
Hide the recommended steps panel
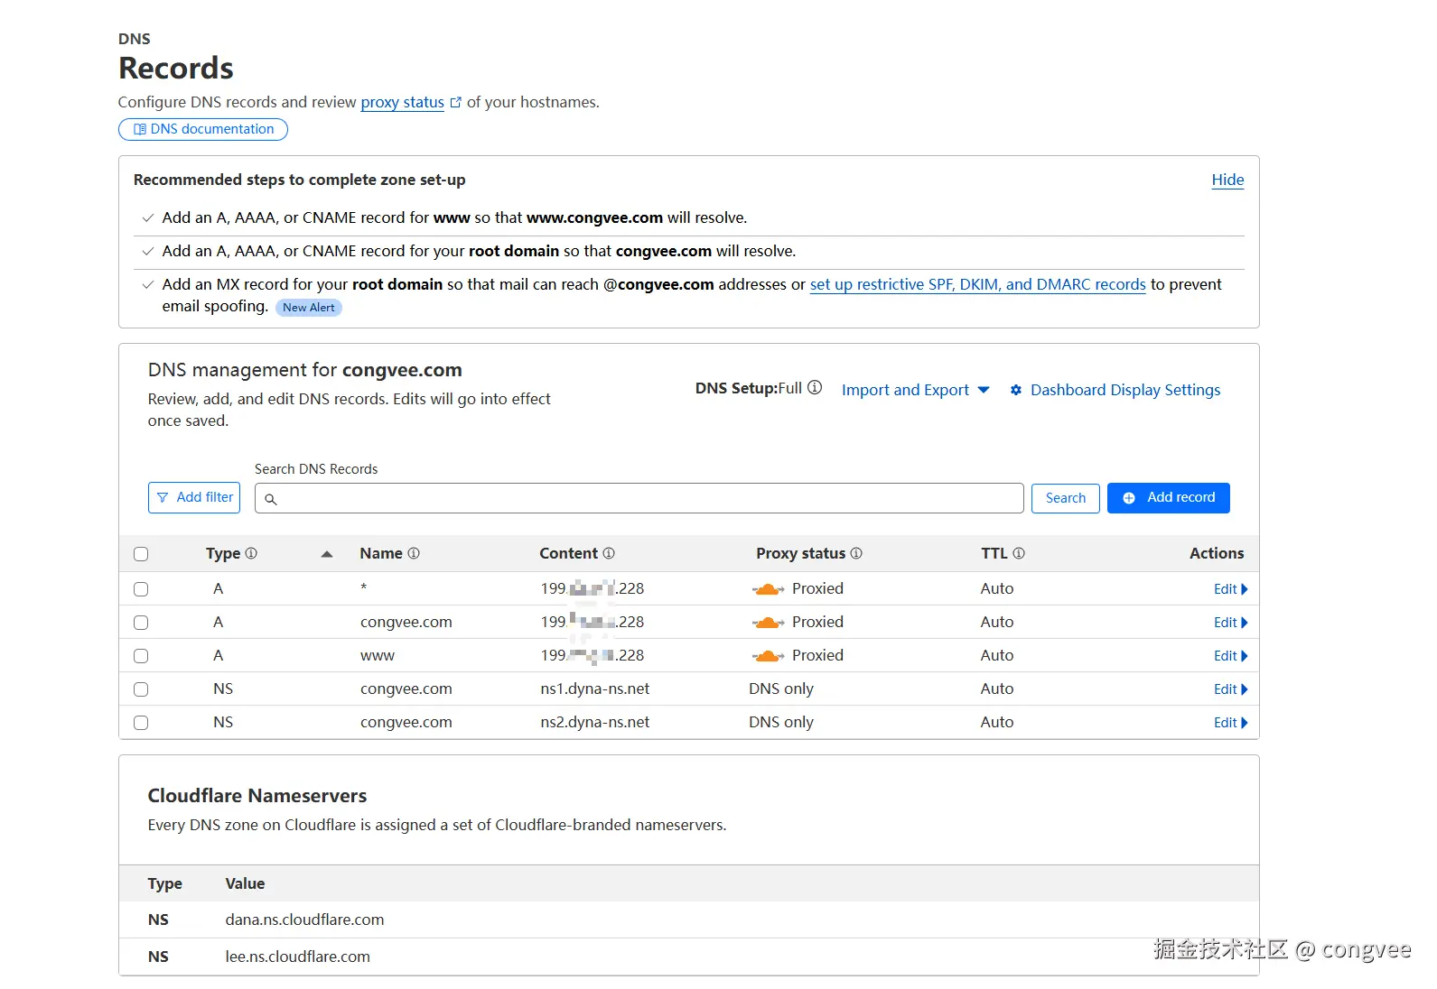click(x=1227, y=180)
